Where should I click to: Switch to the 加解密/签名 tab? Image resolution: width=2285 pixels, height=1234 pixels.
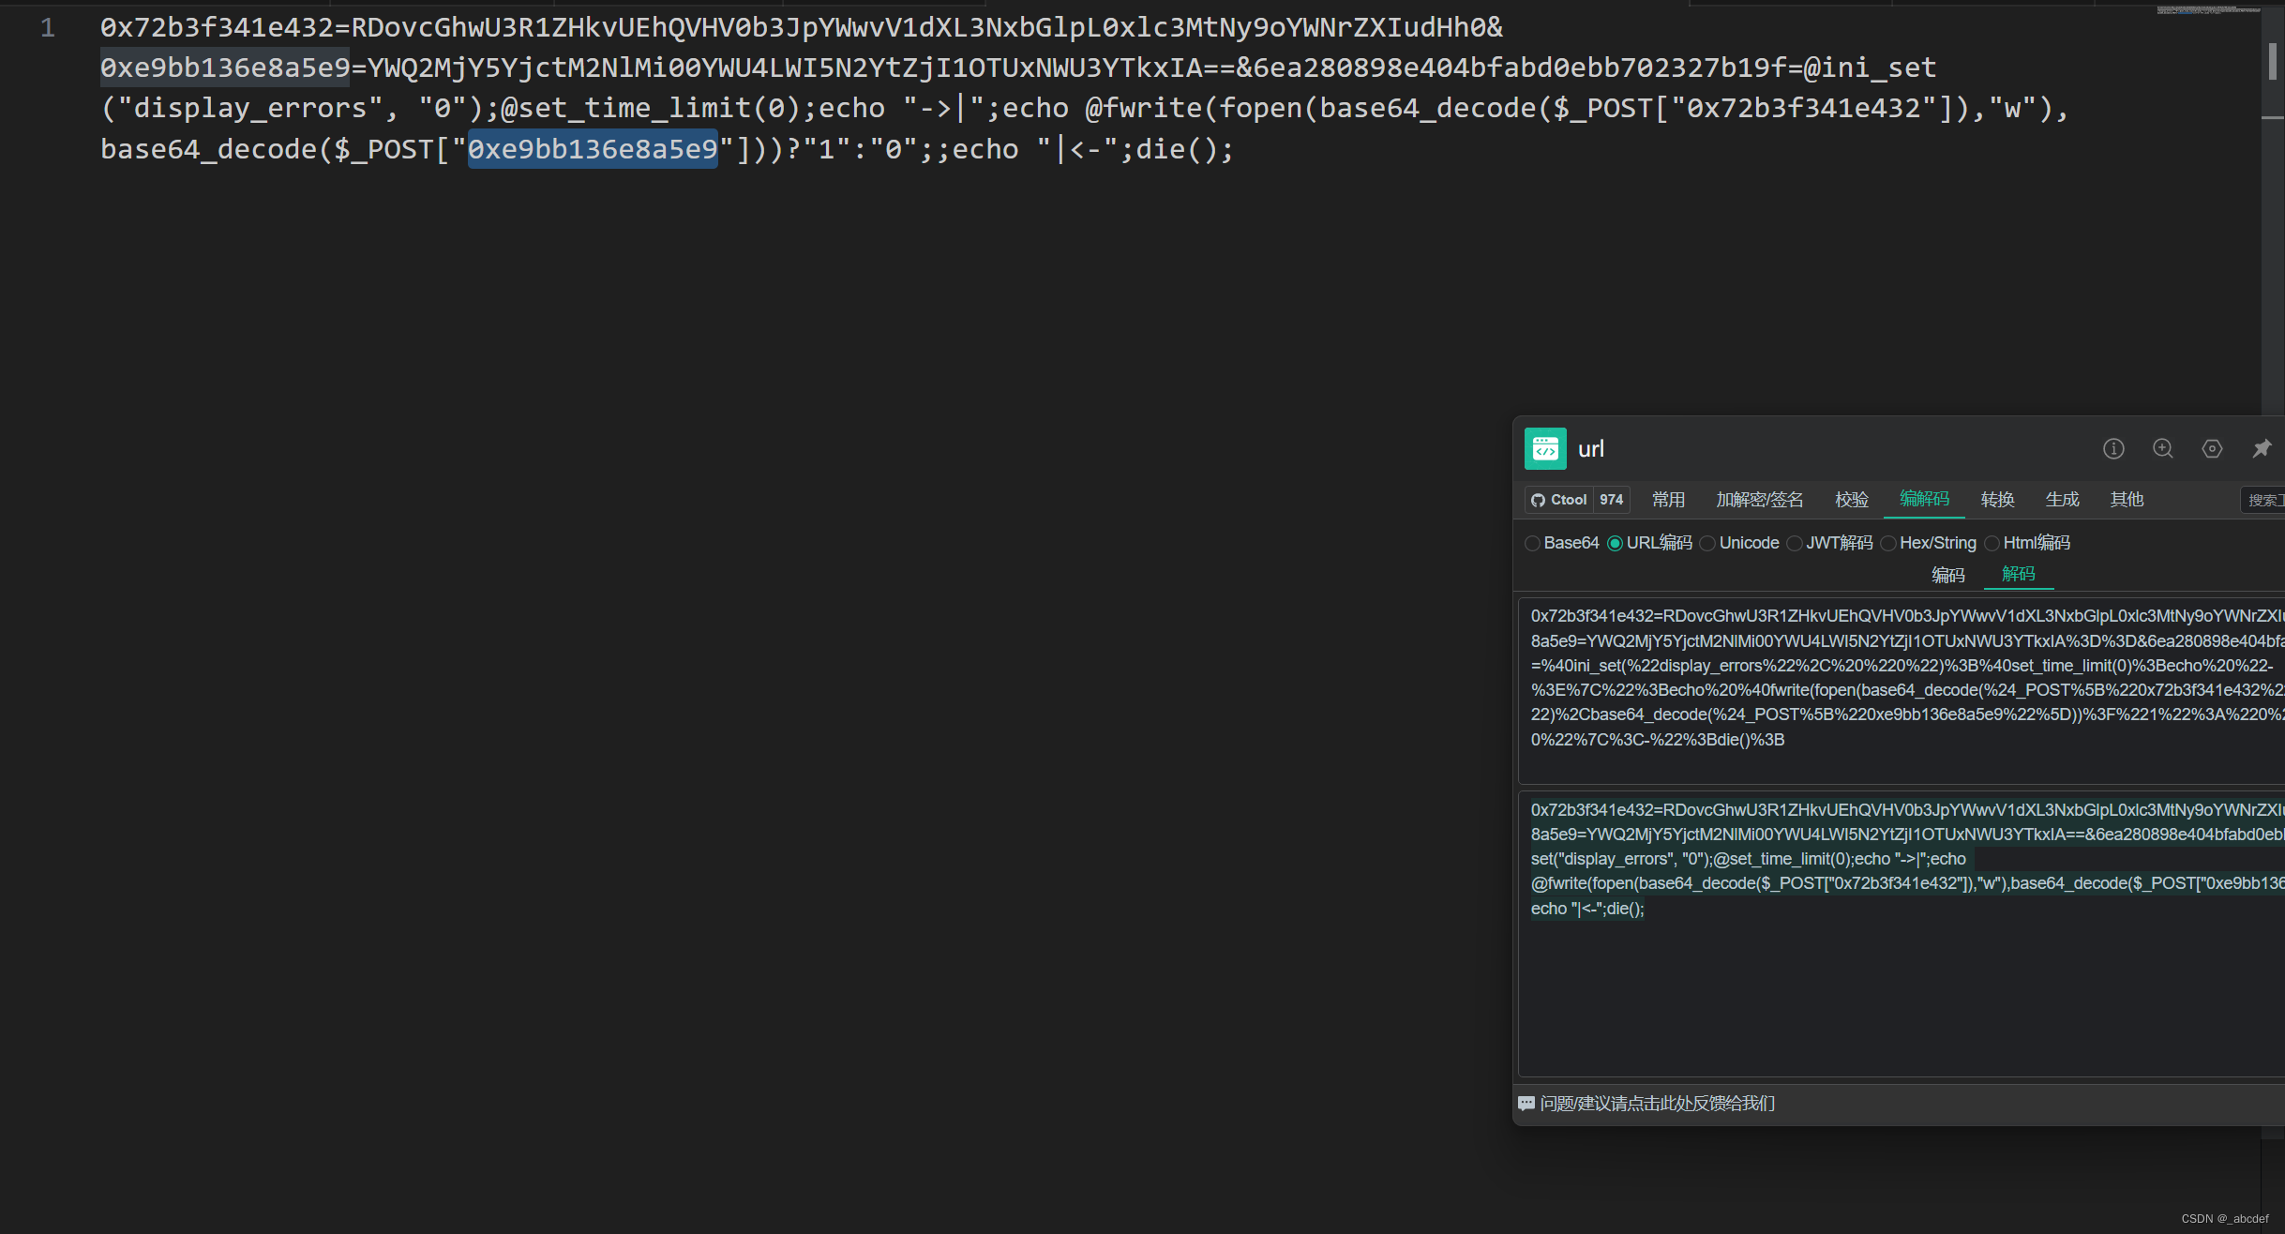point(1759,500)
